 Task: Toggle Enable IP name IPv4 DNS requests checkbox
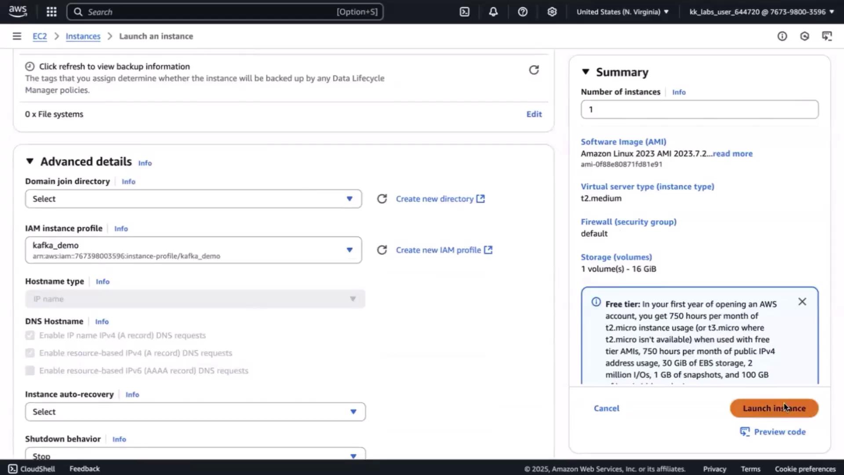coord(30,336)
